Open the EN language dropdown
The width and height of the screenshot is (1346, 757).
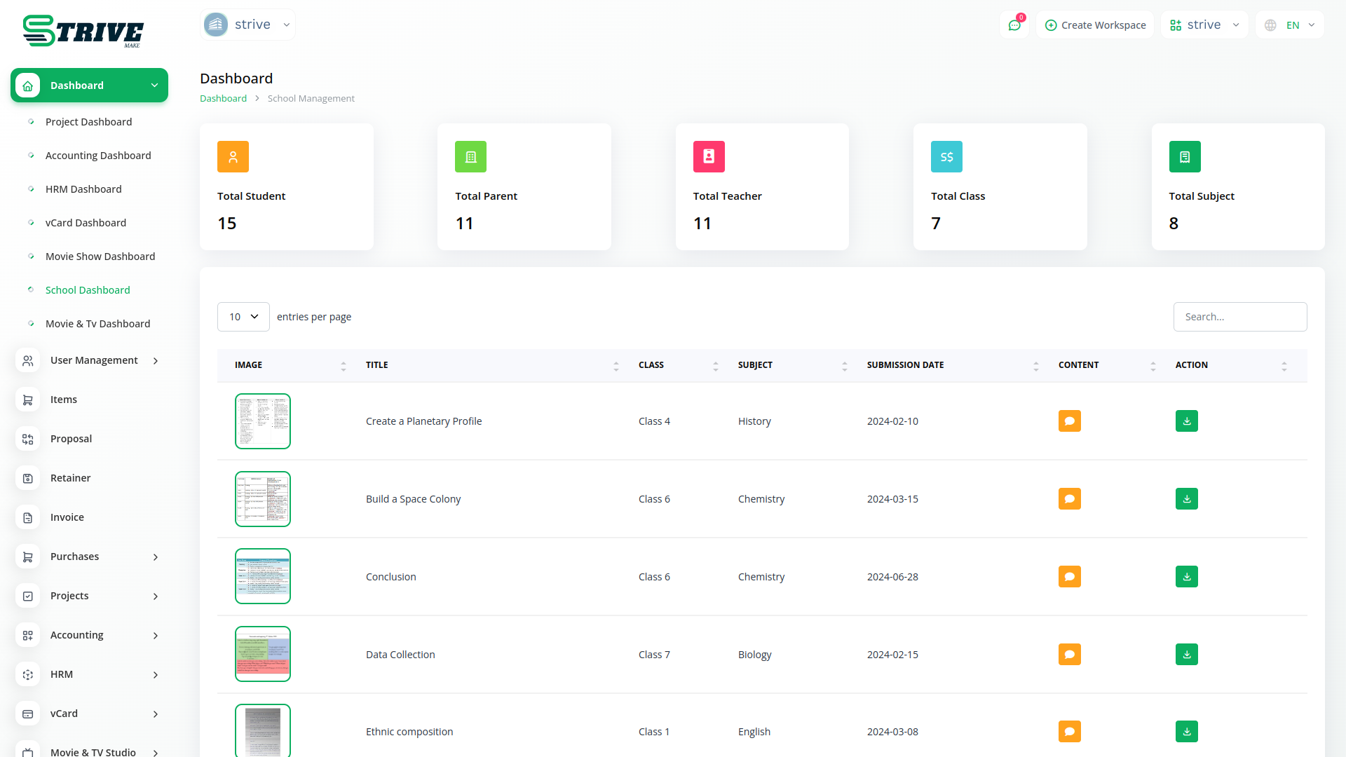1291,25
